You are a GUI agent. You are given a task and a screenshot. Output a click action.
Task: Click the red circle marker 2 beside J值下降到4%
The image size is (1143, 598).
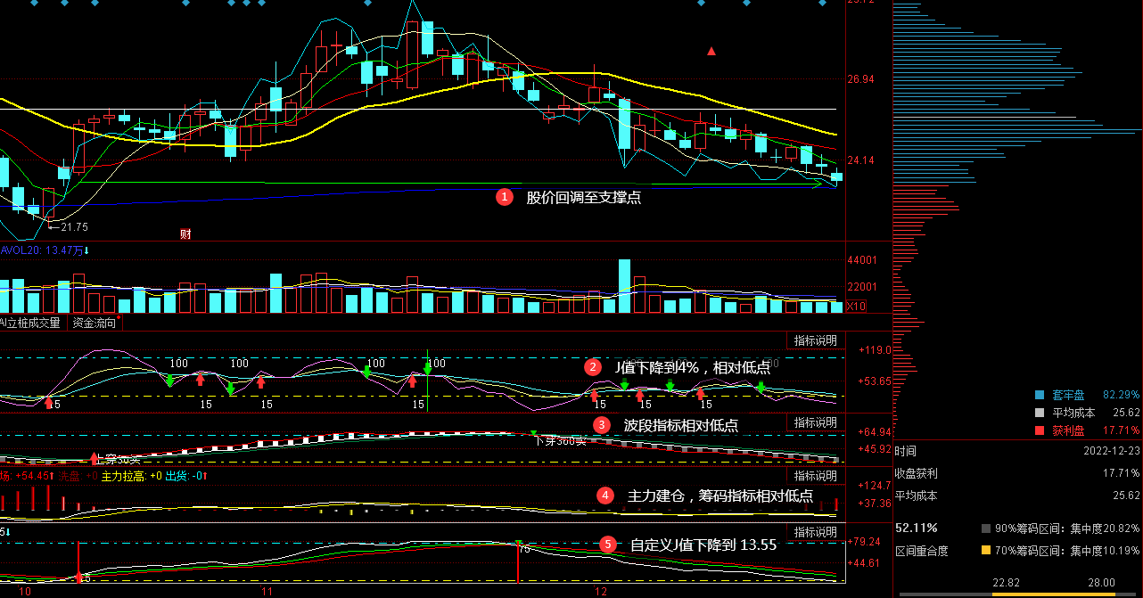point(592,366)
